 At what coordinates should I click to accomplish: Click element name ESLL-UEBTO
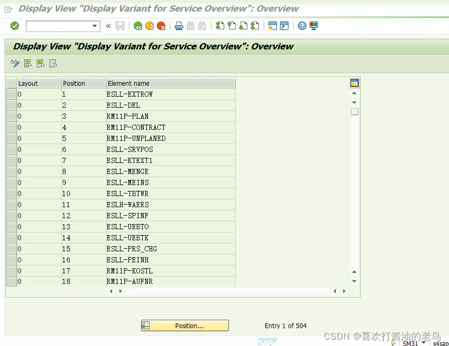128,227
